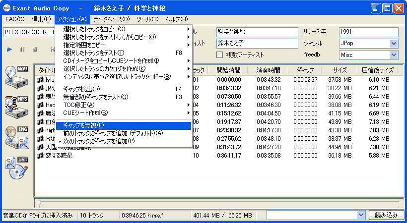Open the EAC(C) menu
This screenshot has width=407, height=223.
click(15, 19)
